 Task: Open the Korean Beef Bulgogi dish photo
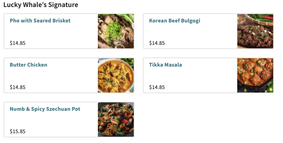[x=255, y=31]
